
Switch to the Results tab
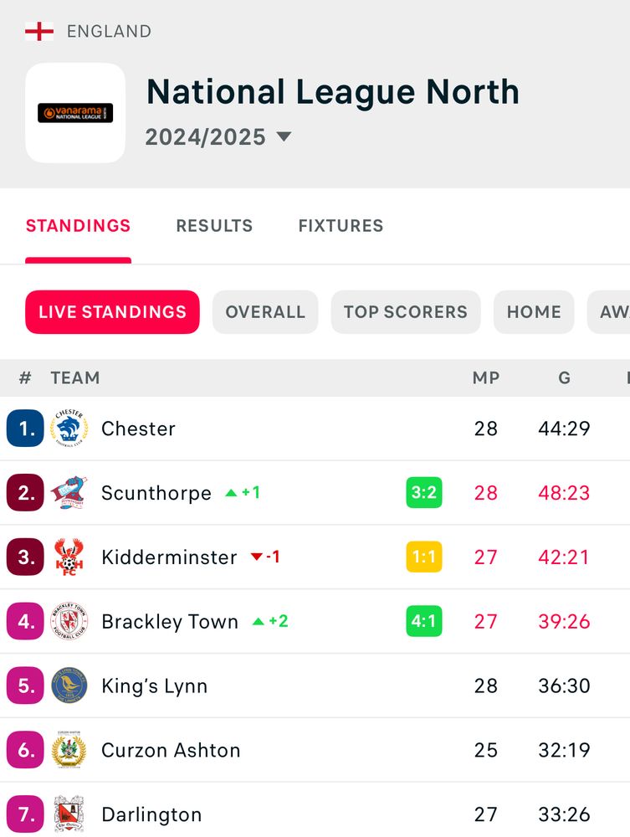pyautogui.click(x=214, y=226)
